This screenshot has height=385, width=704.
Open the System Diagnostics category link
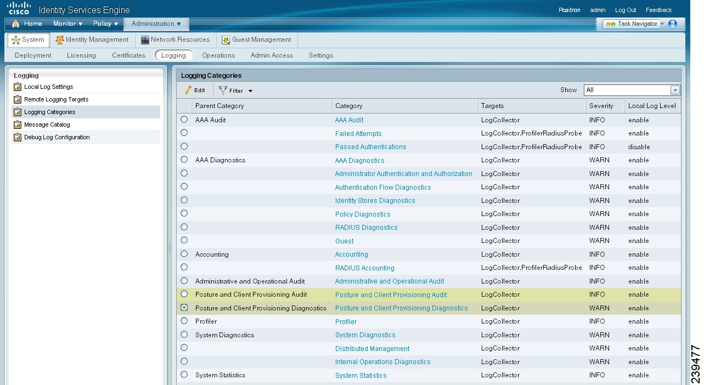pyautogui.click(x=365, y=335)
